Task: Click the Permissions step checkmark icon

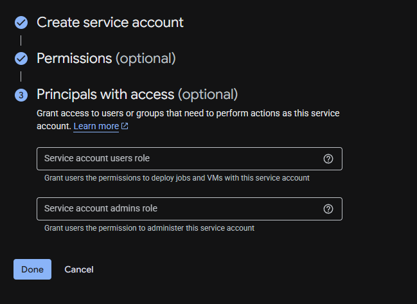Action: (21, 58)
